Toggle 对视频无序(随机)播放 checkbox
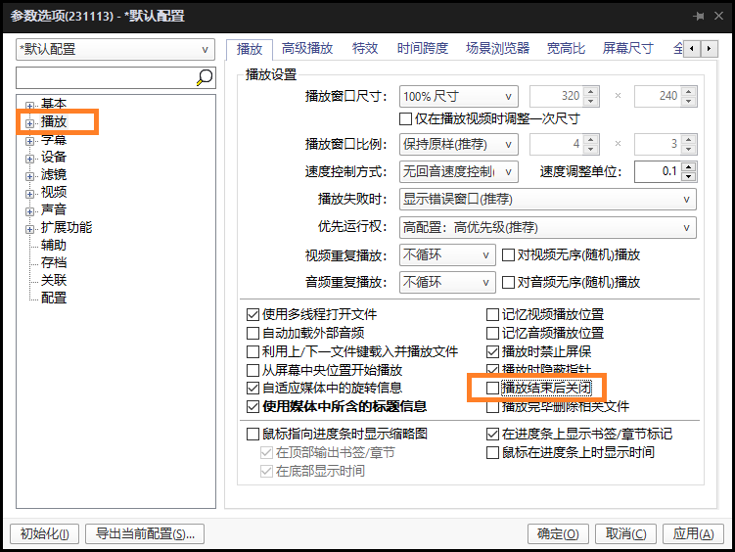The height and width of the screenshot is (552, 735). 508,255
